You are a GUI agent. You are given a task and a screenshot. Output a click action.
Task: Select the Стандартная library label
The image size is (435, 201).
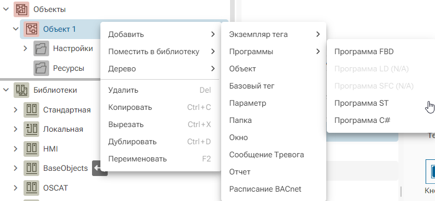(67, 110)
